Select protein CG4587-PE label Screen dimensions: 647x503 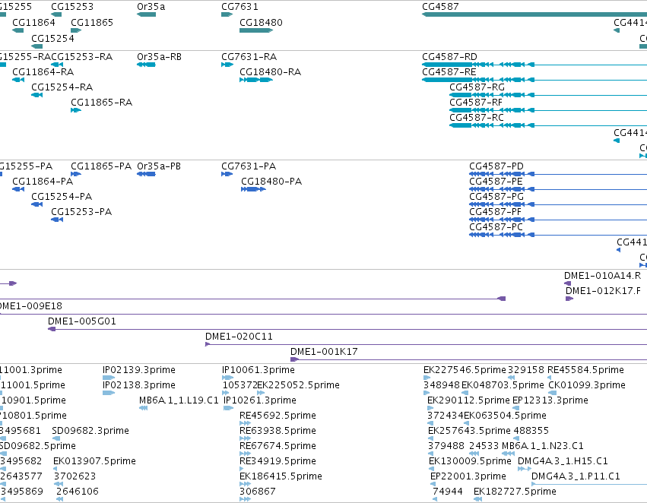pyautogui.click(x=496, y=182)
